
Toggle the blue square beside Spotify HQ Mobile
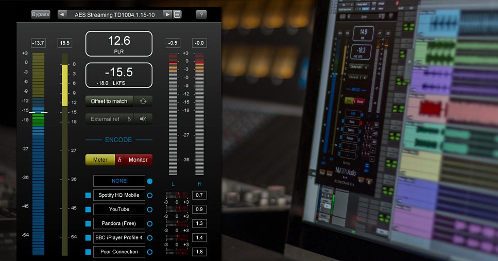88,195
